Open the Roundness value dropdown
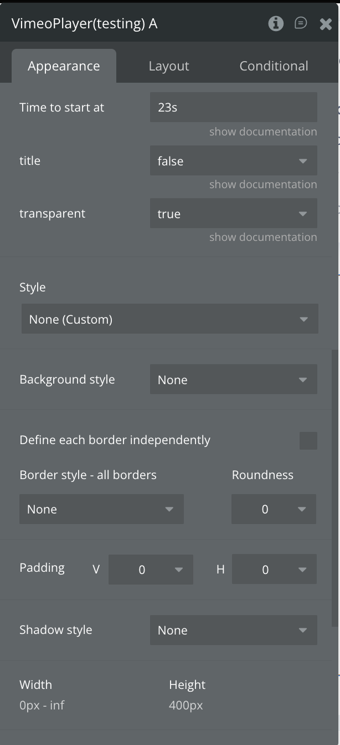 click(x=274, y=509)
